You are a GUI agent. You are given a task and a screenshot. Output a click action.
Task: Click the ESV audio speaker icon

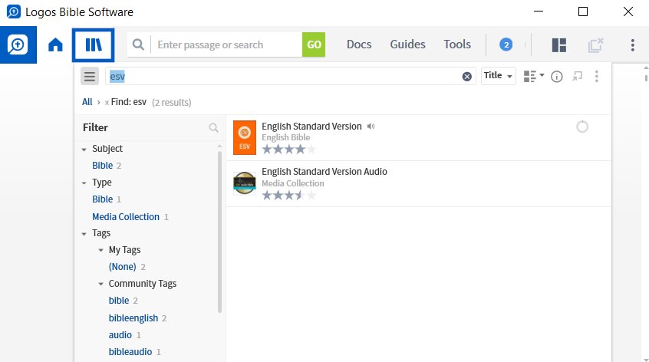(371, 127)
